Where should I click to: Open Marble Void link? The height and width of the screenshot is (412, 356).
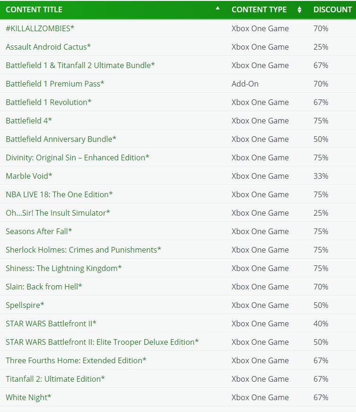(x=29, y=176)
